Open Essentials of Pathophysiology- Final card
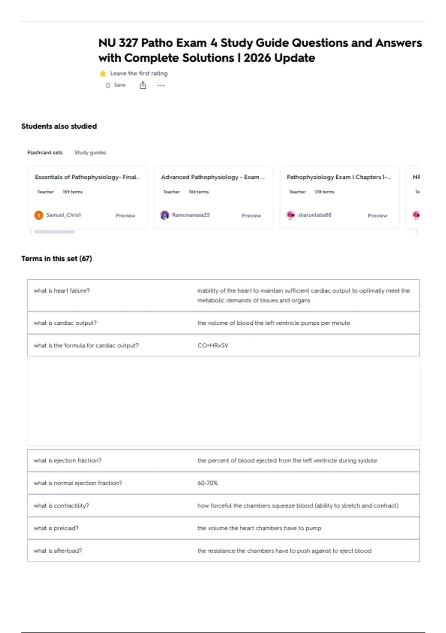The height and width of the screenshot is (633, 446). pyautogui.click(x=88, y=197)
